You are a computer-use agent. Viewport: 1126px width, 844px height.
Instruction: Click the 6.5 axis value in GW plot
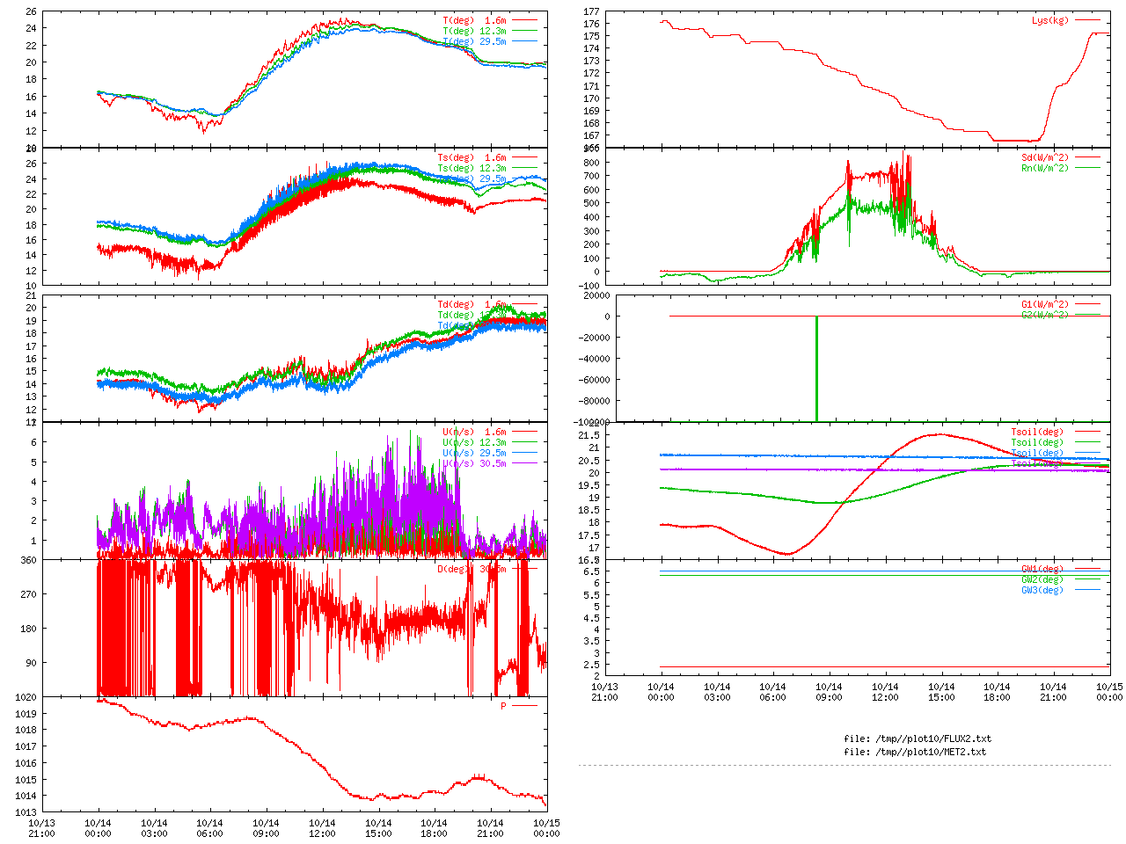pyautogui.click(x=592, y=571)
